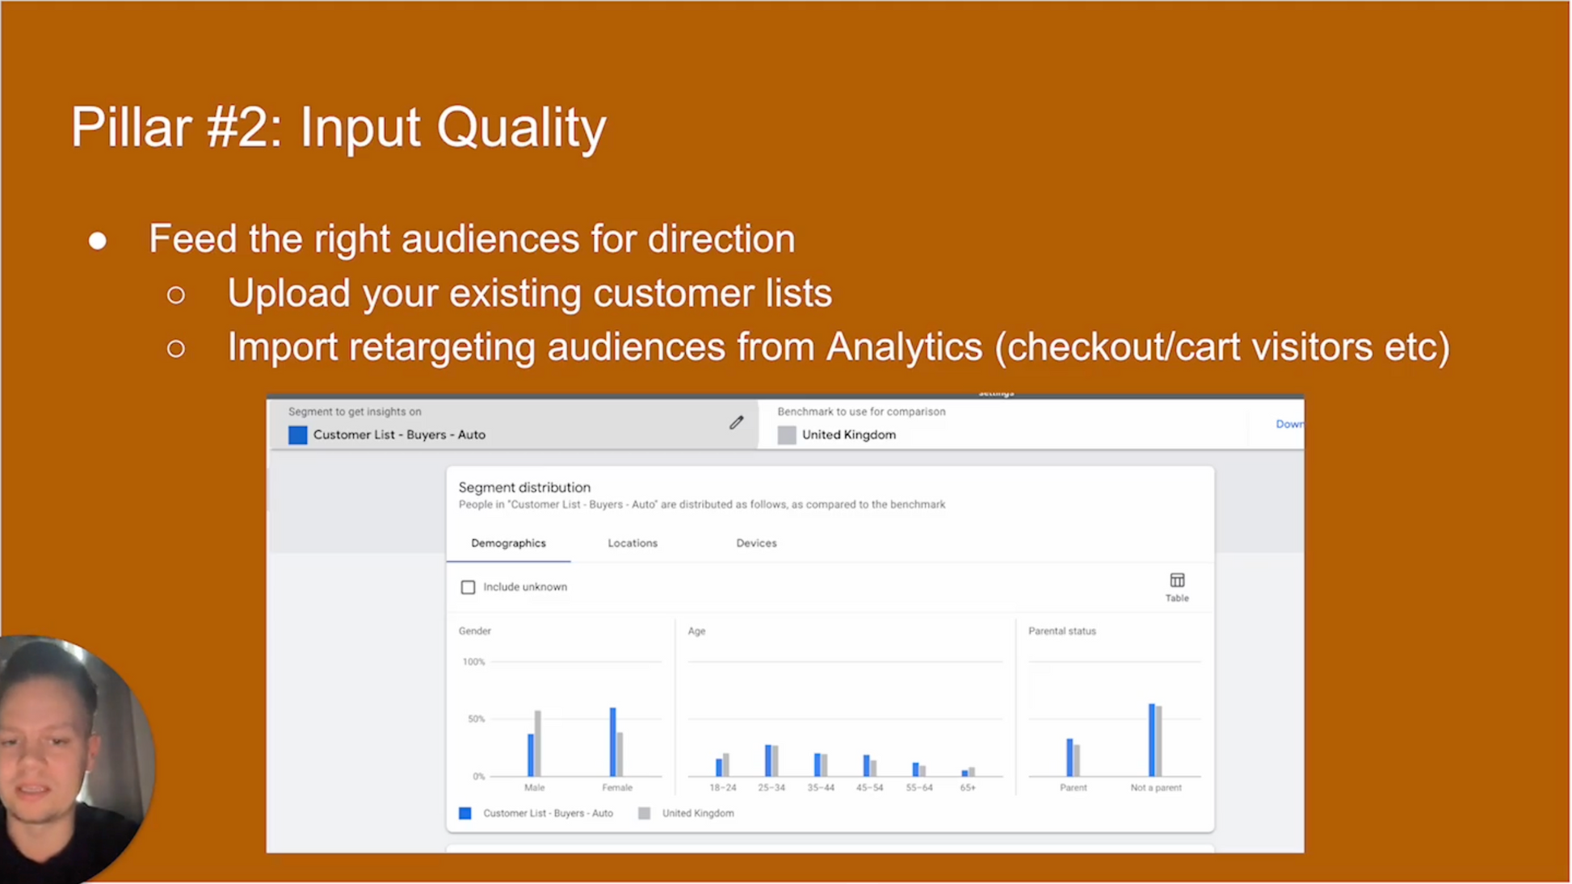Click the presenter webcam thumbnail

pos(73,759)
